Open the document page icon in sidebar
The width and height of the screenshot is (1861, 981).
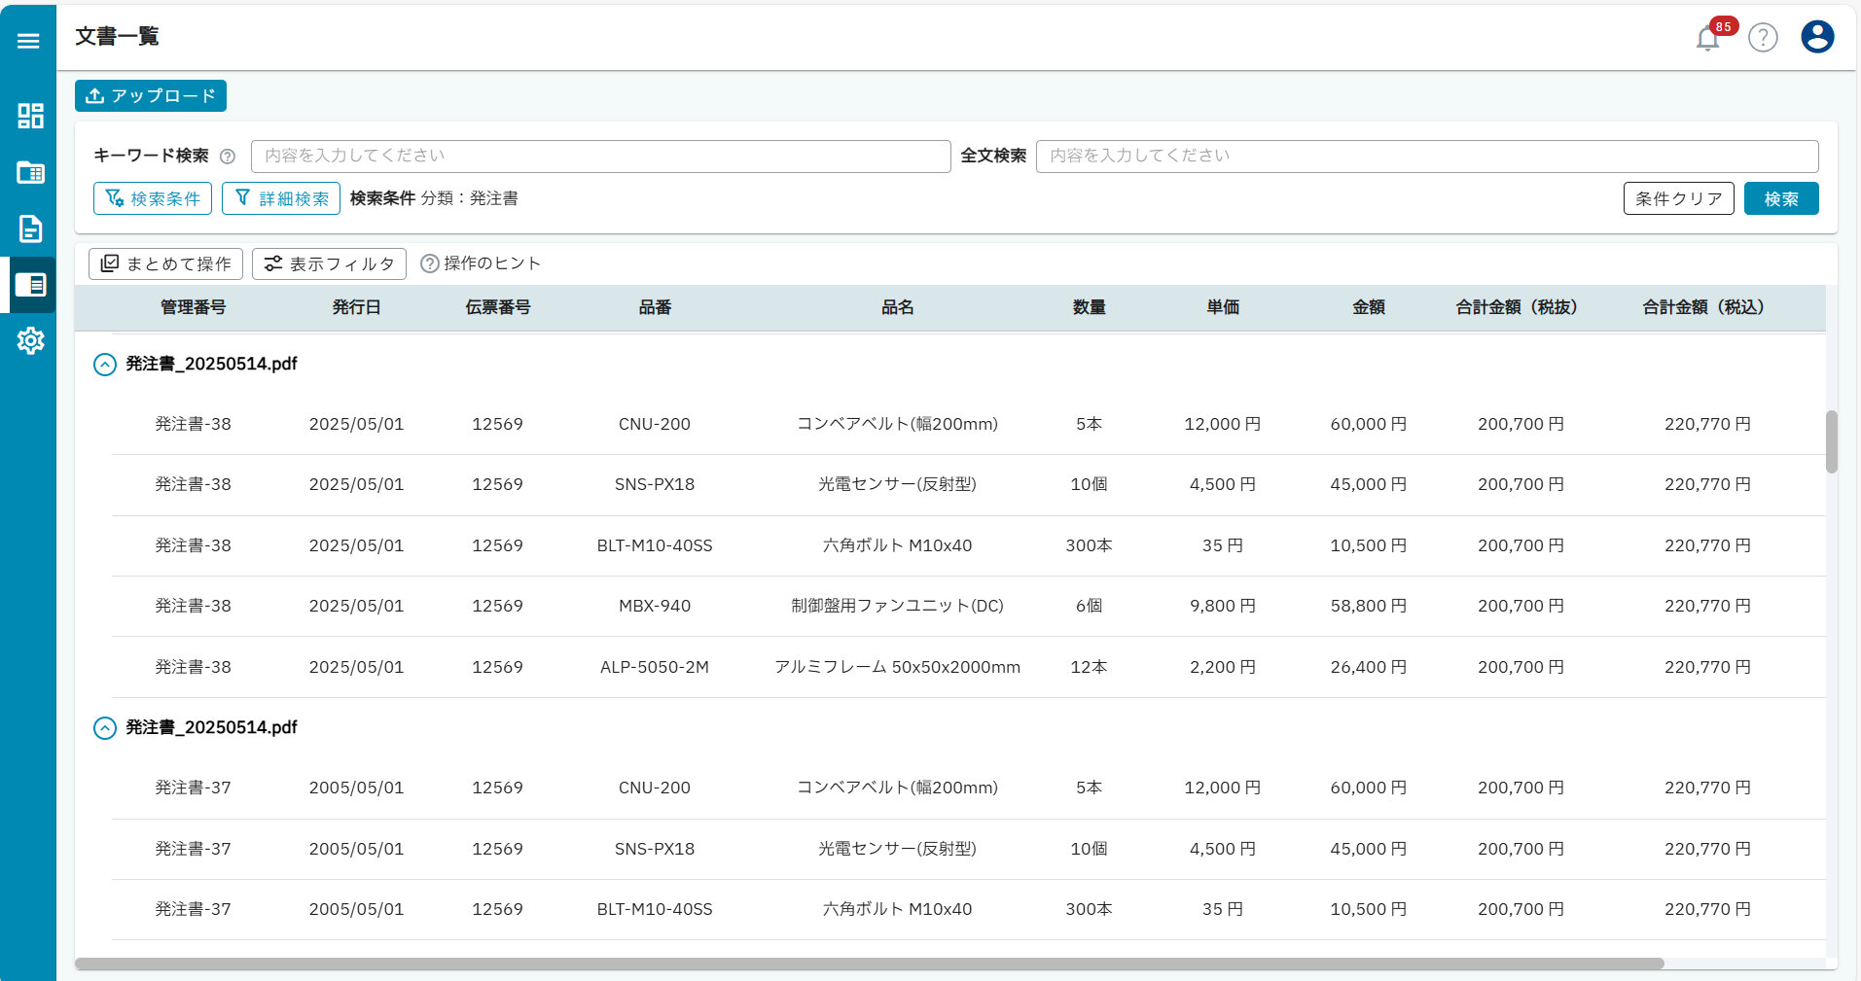click(30, 228)
